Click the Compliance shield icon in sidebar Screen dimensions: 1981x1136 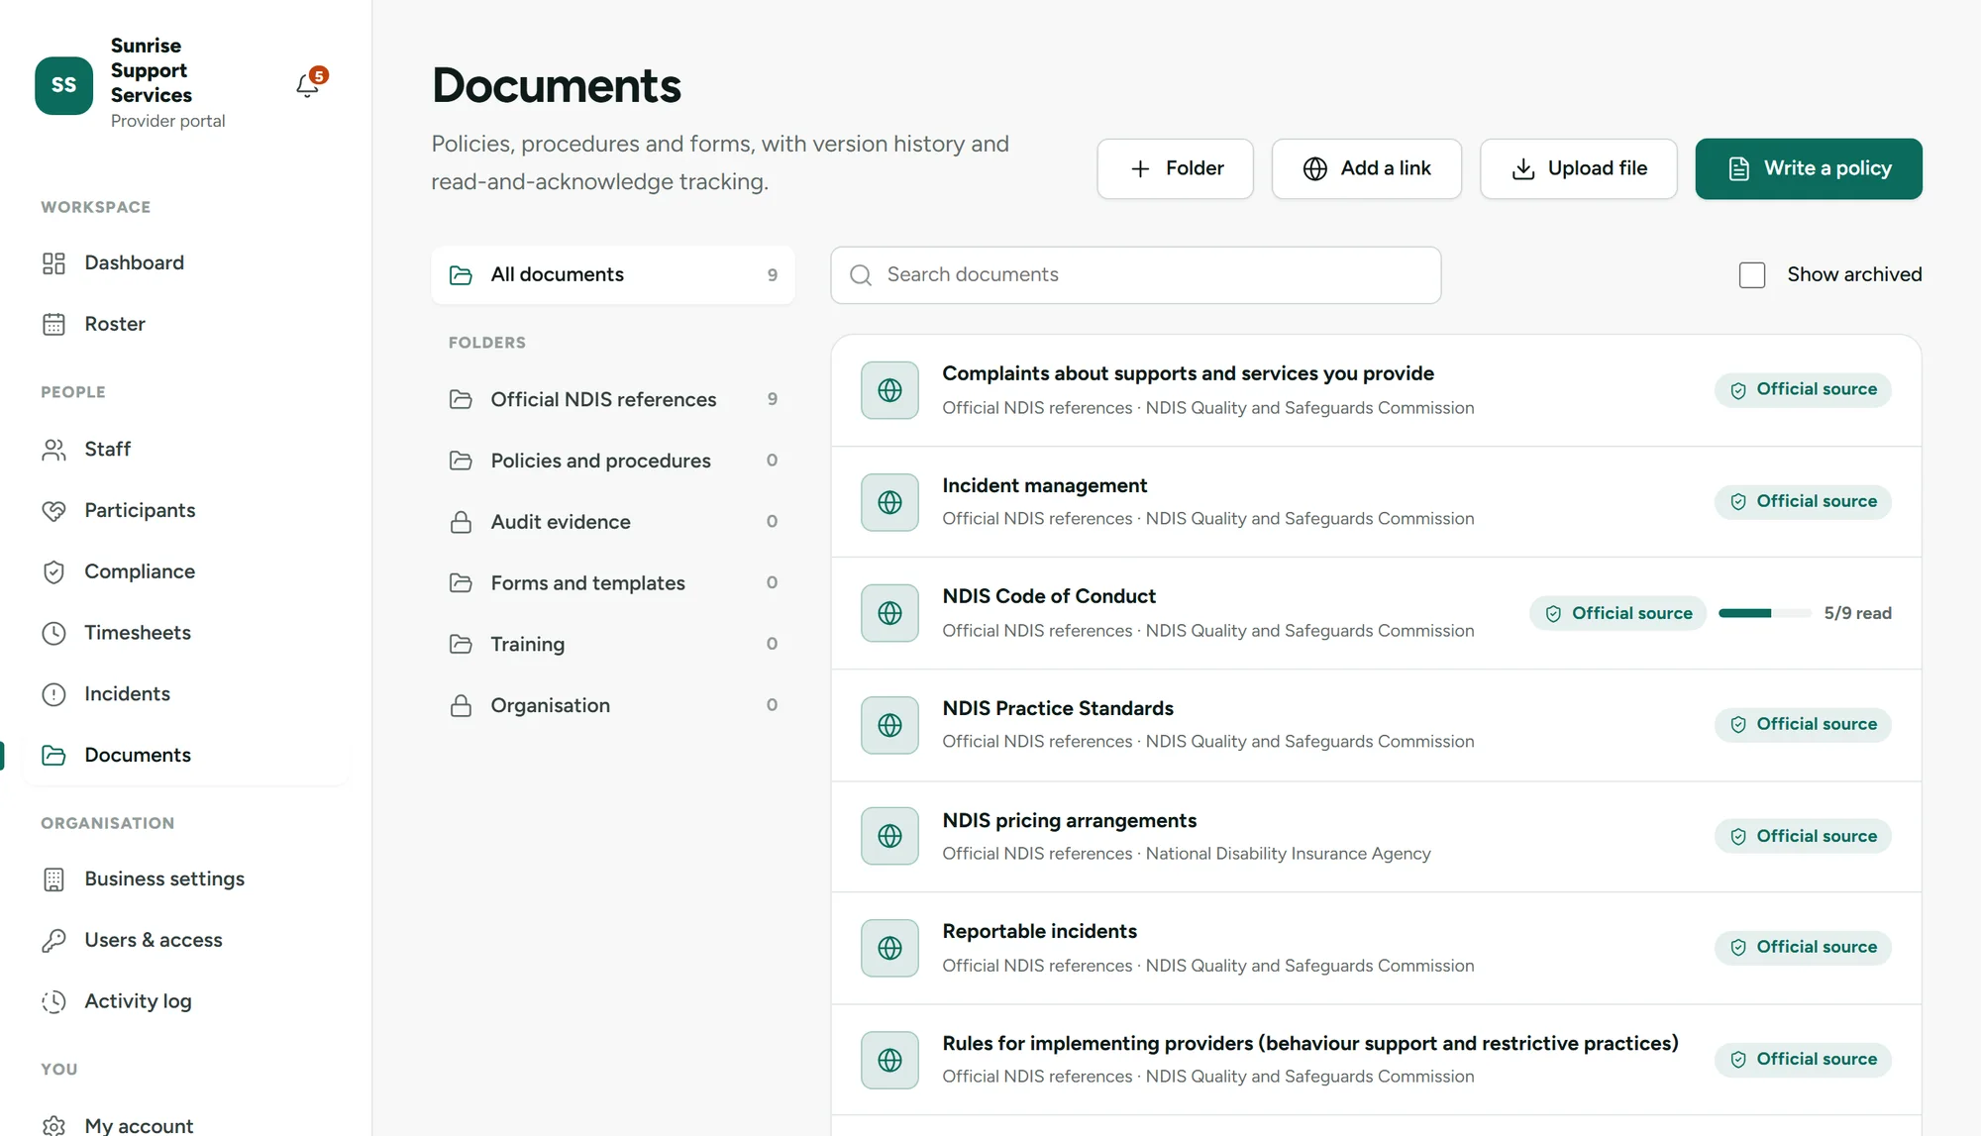click(53, 571)
